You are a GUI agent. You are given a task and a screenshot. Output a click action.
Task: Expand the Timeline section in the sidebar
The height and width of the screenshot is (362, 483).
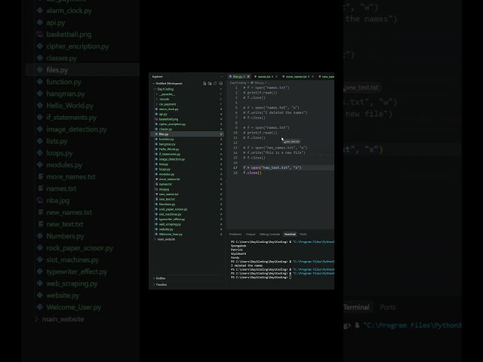pyautogui.click(x=154, y=285)
